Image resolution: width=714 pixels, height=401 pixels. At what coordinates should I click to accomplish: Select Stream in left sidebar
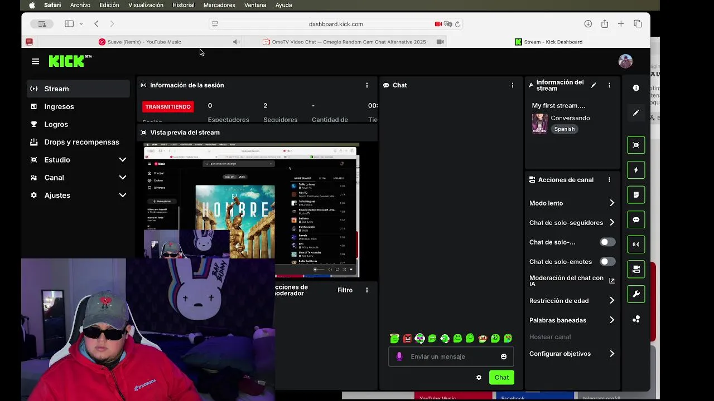tap(79, 89)
